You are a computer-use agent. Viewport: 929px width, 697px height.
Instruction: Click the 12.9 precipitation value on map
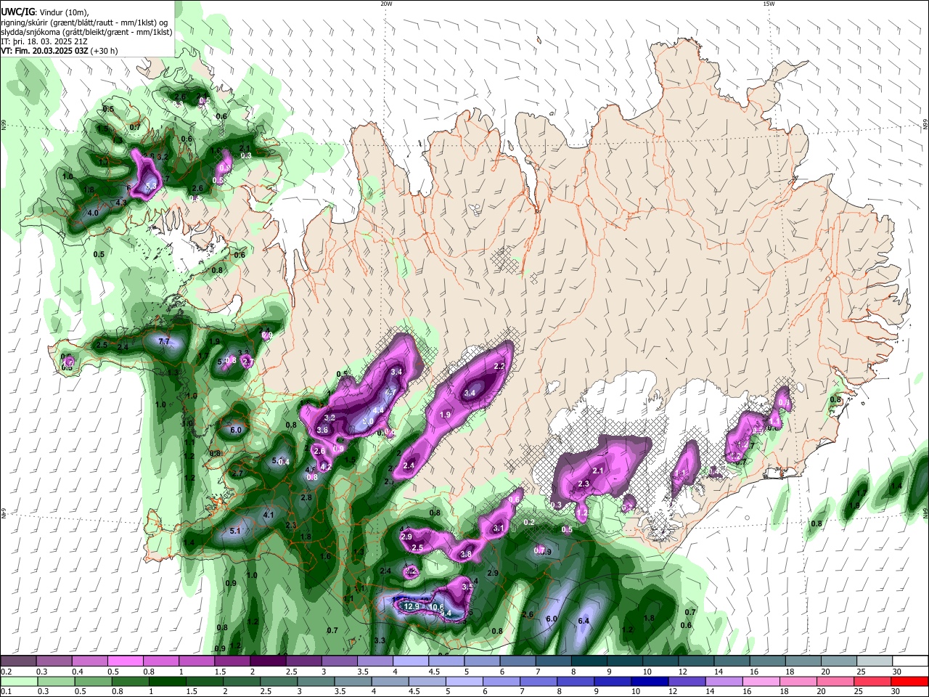coord(412,606)
